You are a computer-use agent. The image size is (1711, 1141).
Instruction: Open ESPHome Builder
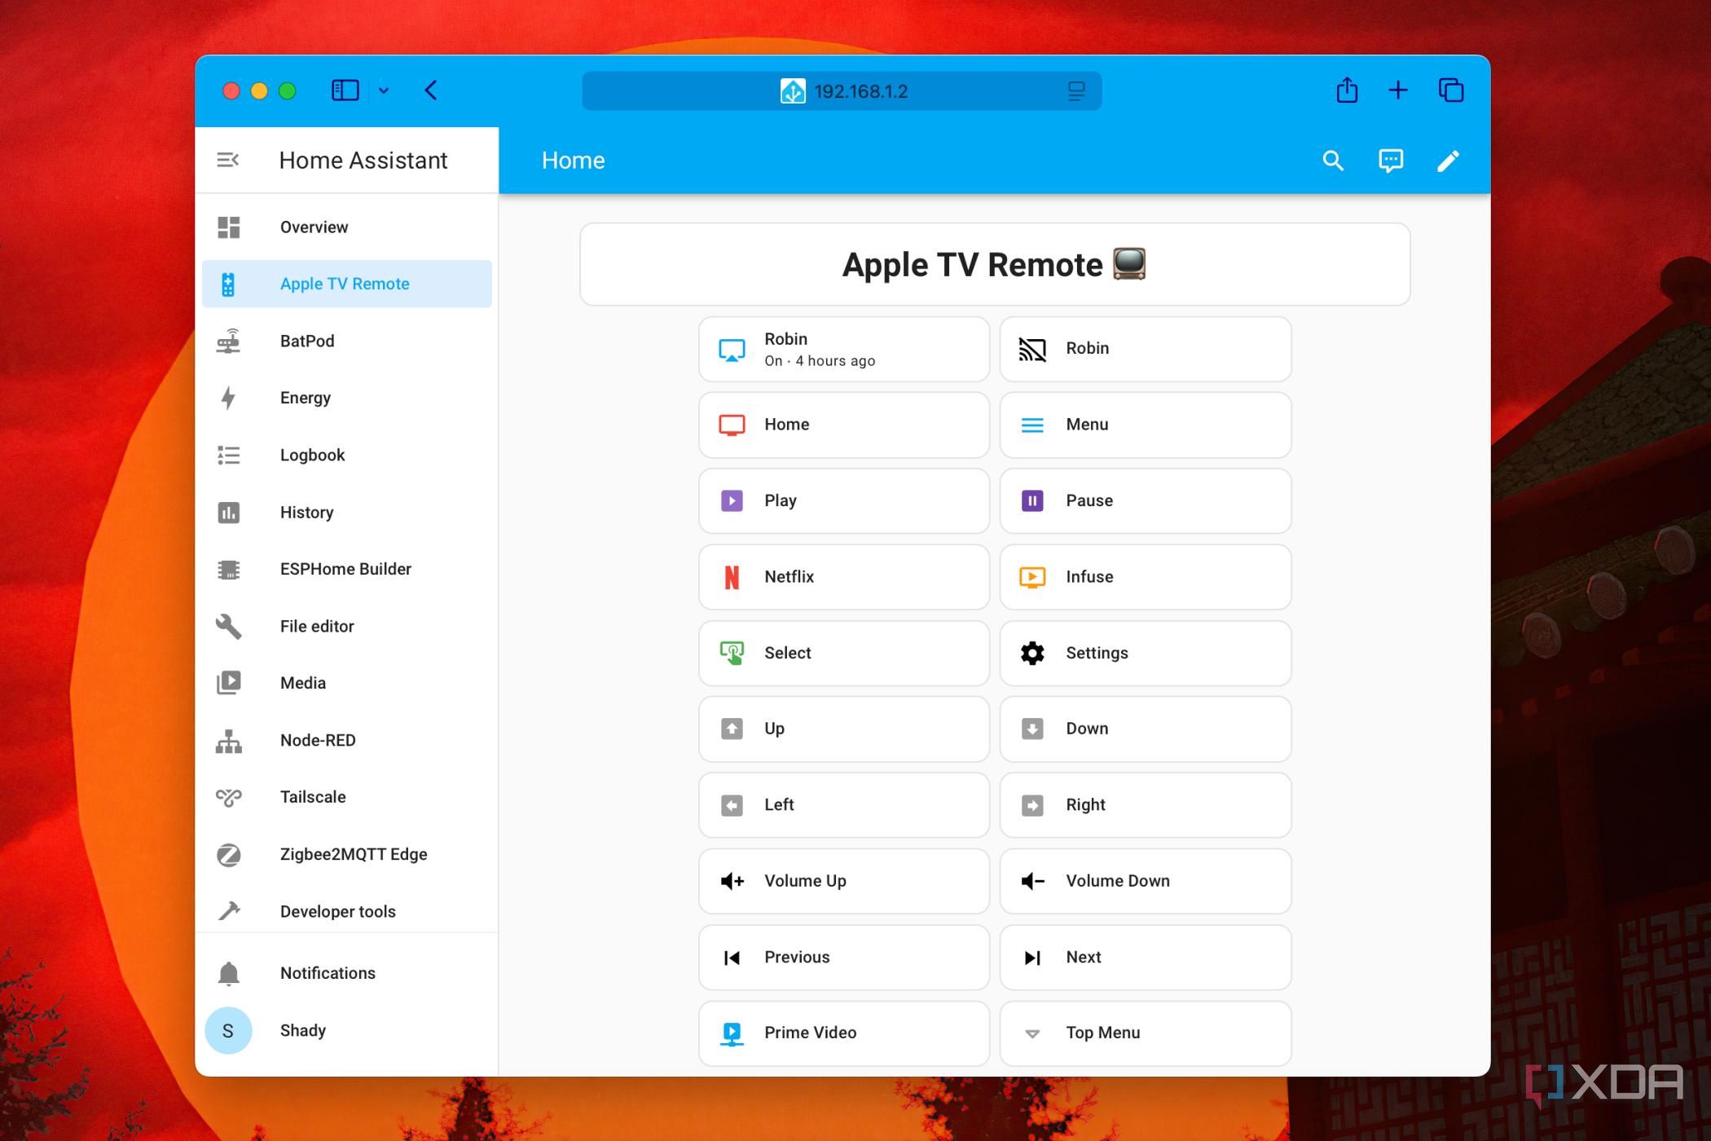click(347, 569)
